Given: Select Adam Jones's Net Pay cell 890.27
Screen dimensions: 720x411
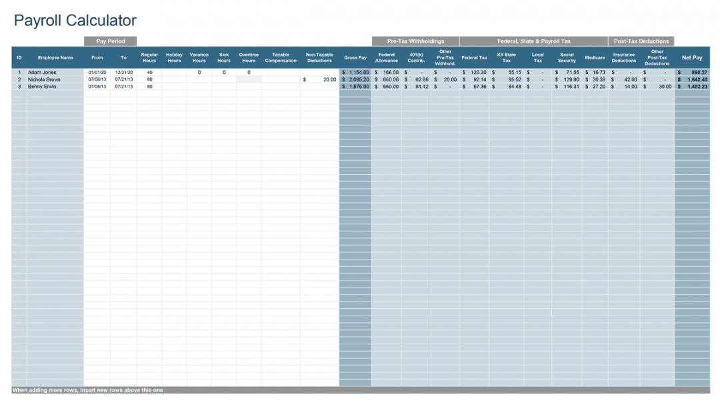Looking at the screenshot, I should point(692,72).
